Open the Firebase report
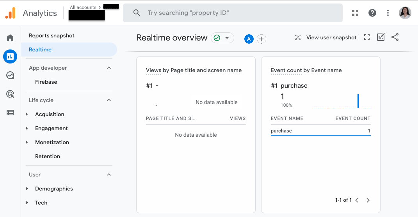Screen dimensions: 418x217 point(46,82)
